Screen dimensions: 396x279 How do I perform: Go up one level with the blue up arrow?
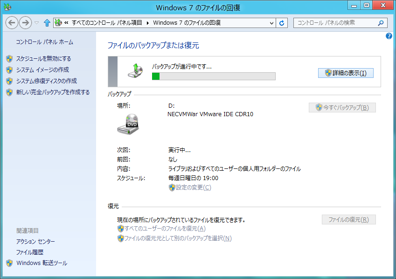47,23
